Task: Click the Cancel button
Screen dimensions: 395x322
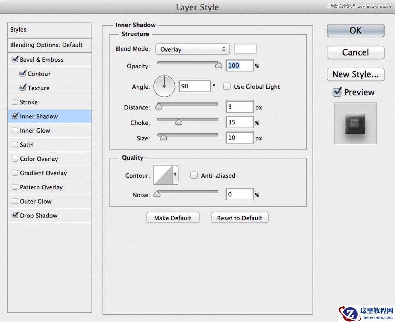Action: (x=355, y=52)
